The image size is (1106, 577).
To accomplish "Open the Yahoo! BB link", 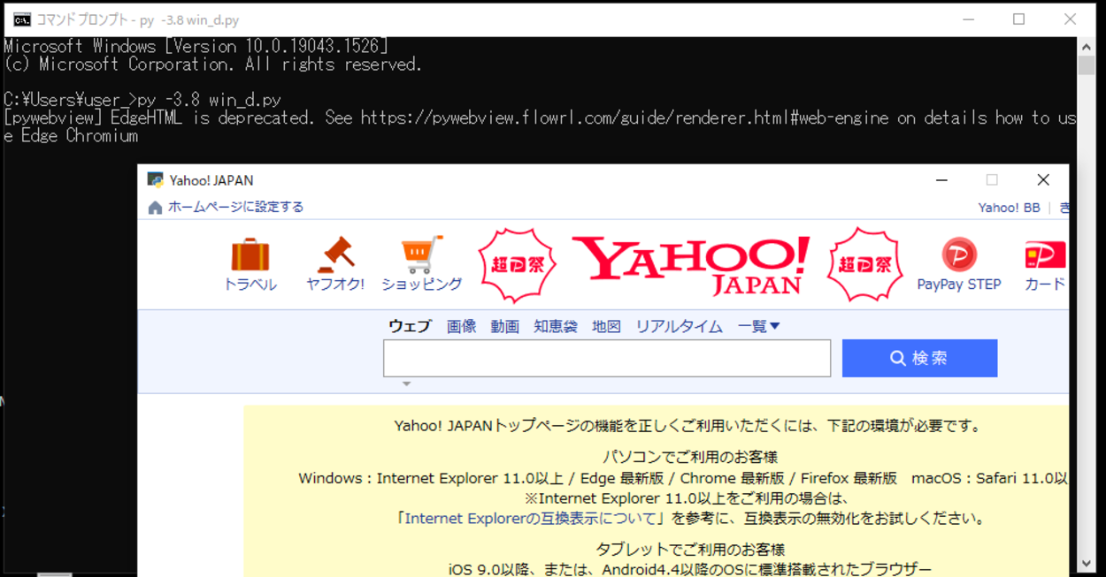I will (1008, 207).
